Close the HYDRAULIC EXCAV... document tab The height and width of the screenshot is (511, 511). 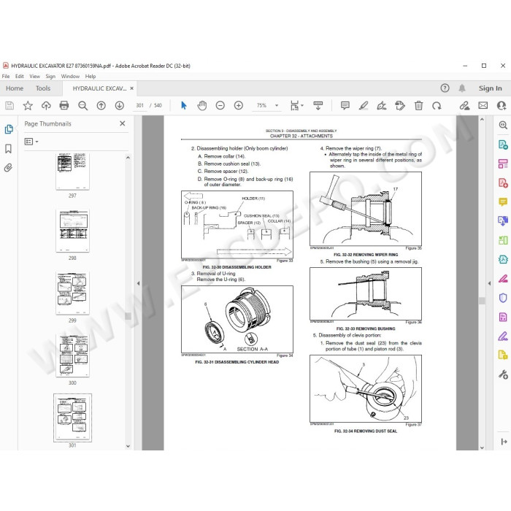(x=131, y=88)
